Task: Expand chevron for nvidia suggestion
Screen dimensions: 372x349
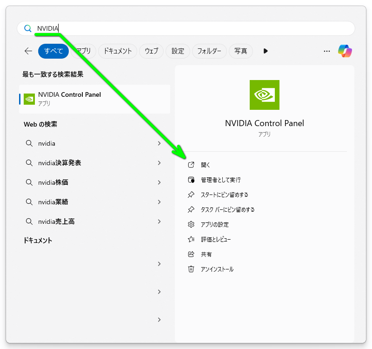Action: (x=159, y=143)
